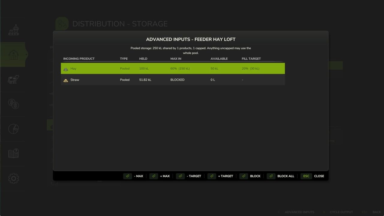384x216 pixels.
Task: Click the Straw available value 0 L
Action: pyautogui.click(x=213, y=80)
